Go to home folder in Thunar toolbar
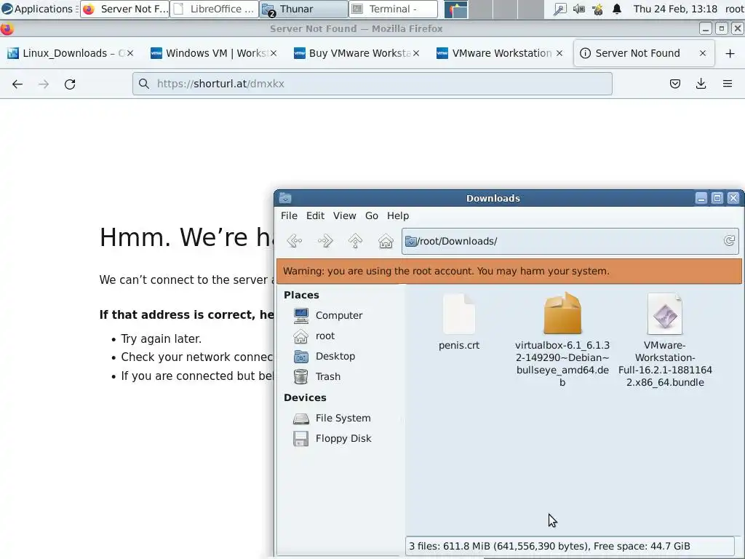745x559 pixels. coord(386,241)
